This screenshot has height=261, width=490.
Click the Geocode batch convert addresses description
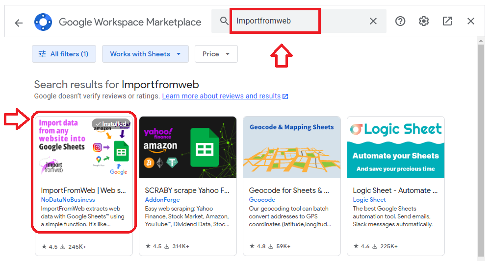click(290, 216)
